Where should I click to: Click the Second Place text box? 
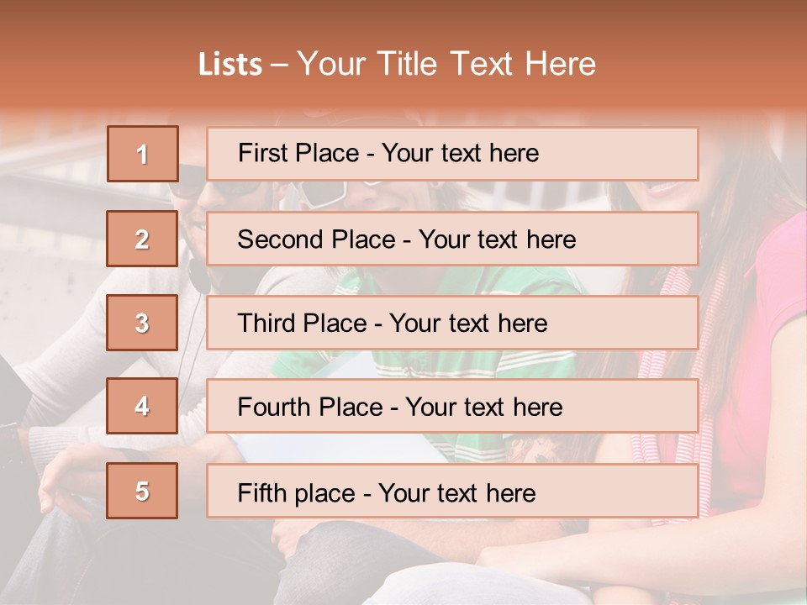click(452, 239)
